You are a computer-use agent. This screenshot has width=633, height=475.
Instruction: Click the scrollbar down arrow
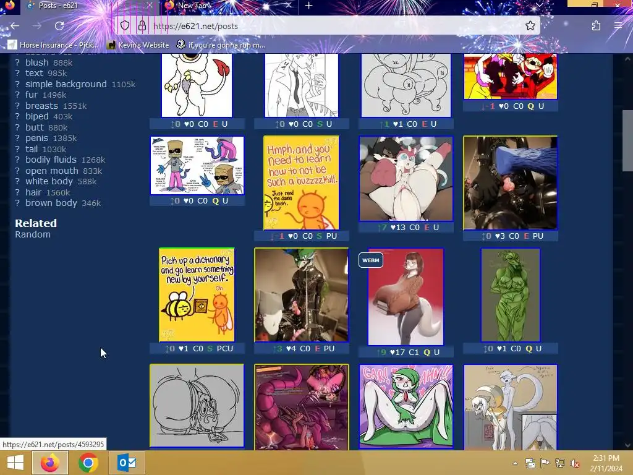point(627,445)
